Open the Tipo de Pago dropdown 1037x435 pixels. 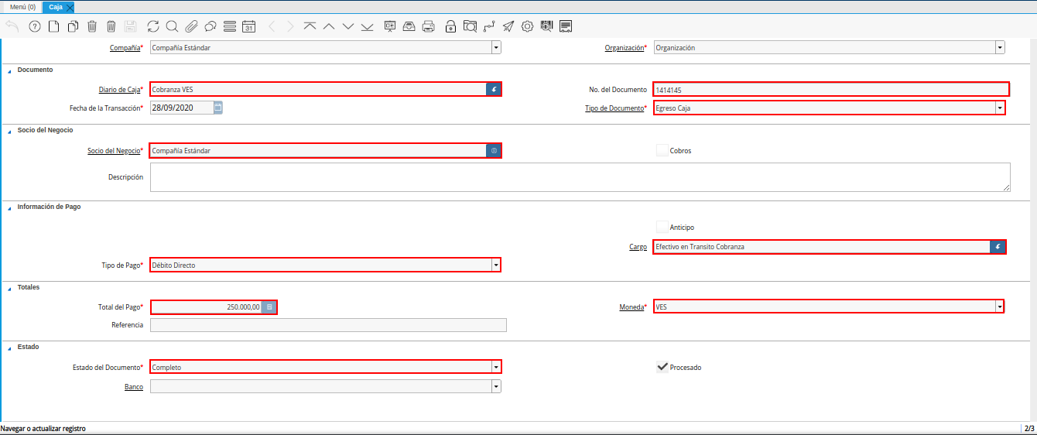point(496,265)
